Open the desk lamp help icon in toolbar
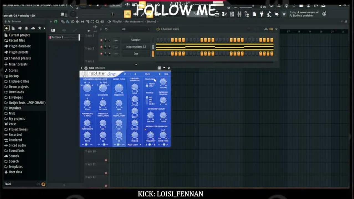 (269, 14)
